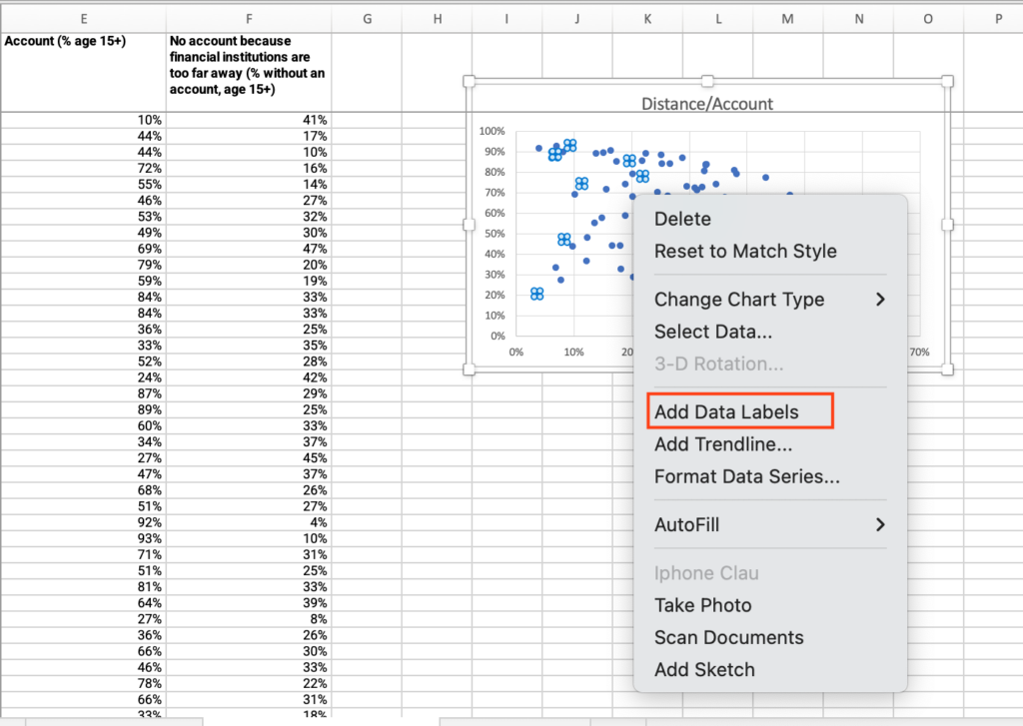This screenshot has height=726, width=1023.
Task: Select the cell showing 42%
Action: pos(249,377)
